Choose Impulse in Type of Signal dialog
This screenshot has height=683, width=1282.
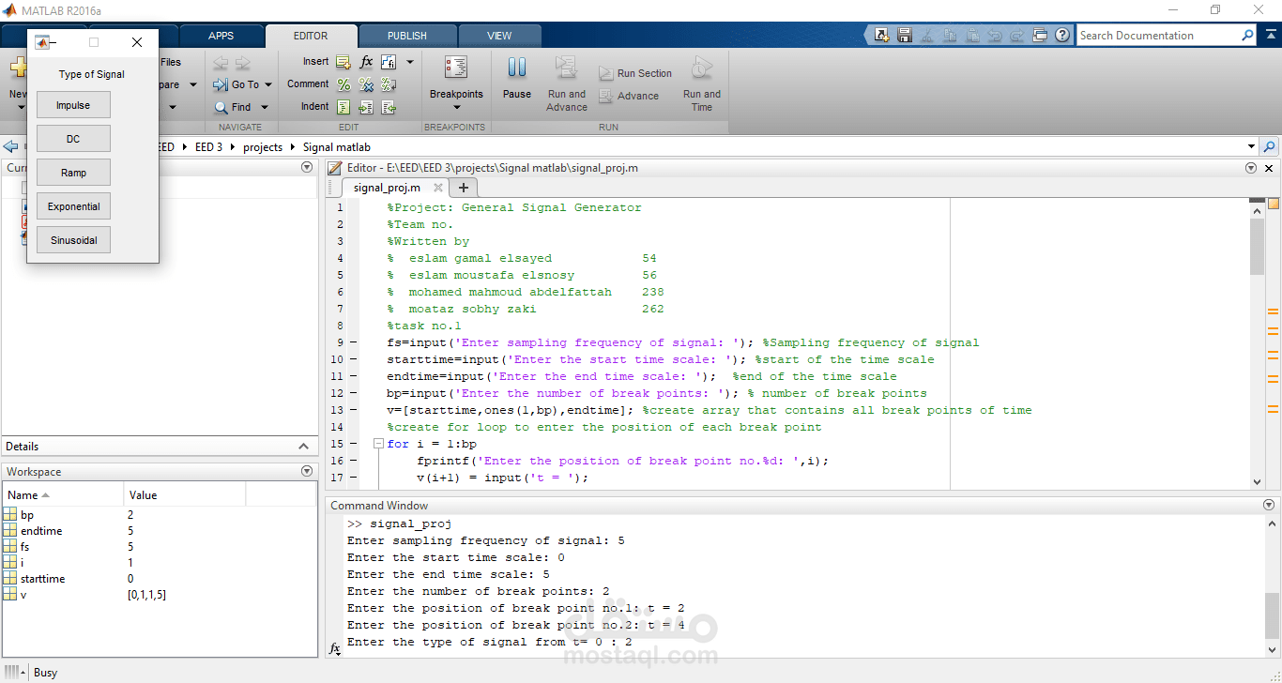(73, 105)
